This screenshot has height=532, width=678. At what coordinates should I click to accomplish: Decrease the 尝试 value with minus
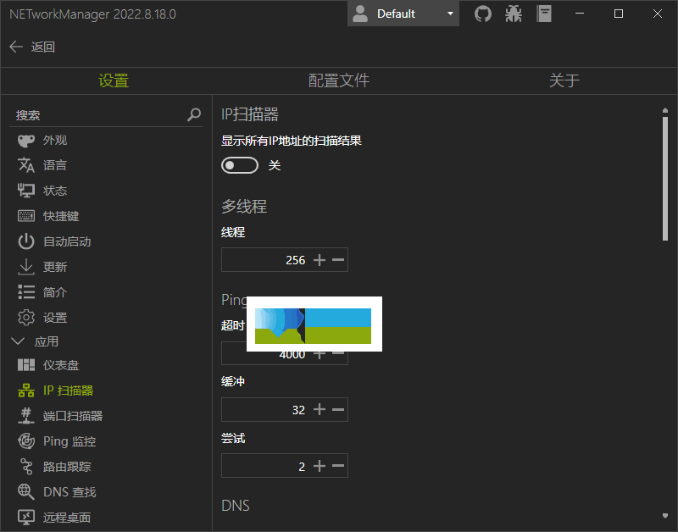(x=338, y=466)
